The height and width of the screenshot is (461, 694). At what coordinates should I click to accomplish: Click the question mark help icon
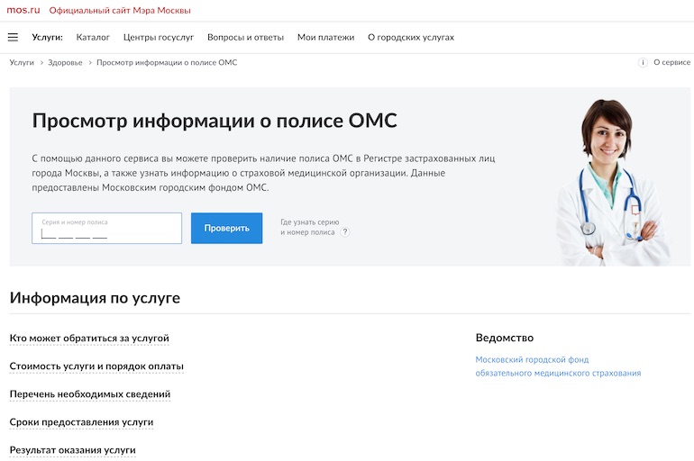(x=345, y=232)
